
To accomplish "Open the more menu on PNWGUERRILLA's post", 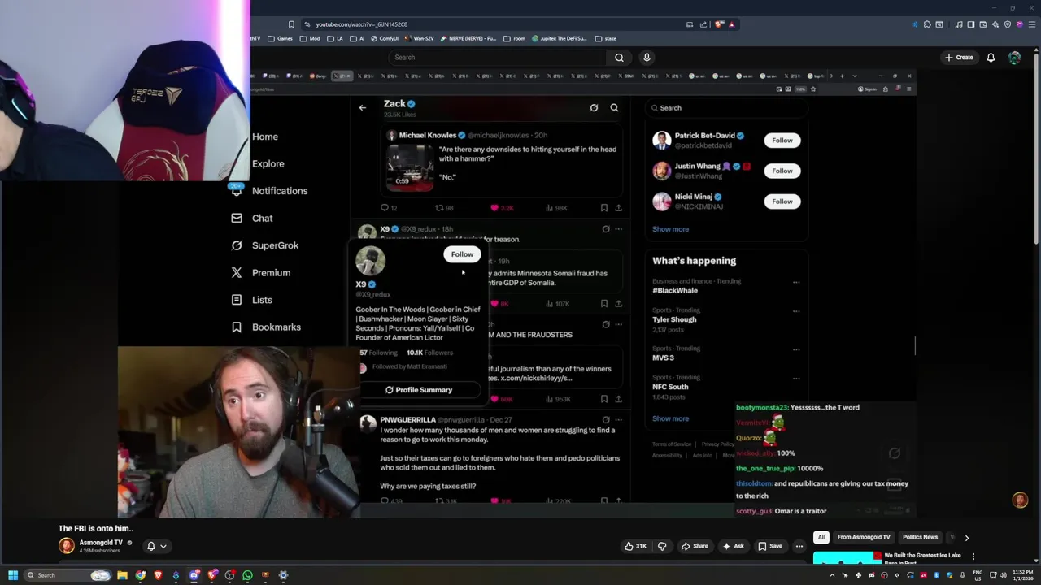I will click(619, 420).
